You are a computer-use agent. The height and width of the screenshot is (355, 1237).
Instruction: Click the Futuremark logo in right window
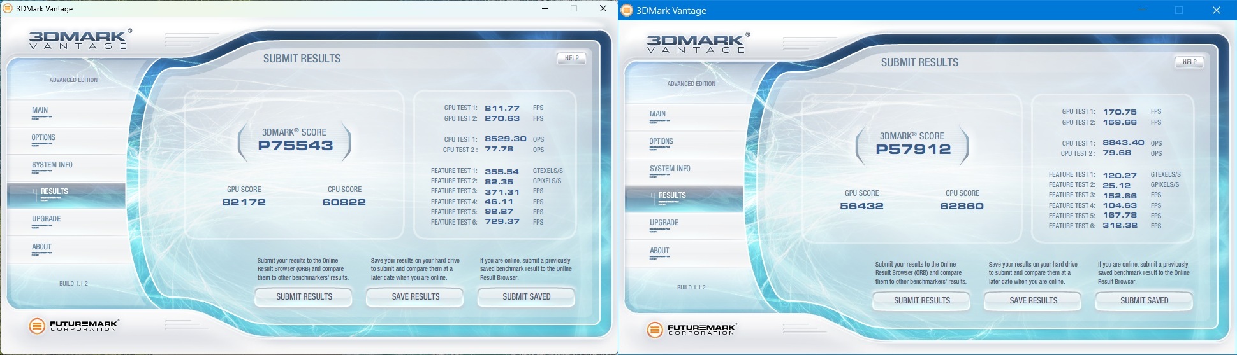692,330
